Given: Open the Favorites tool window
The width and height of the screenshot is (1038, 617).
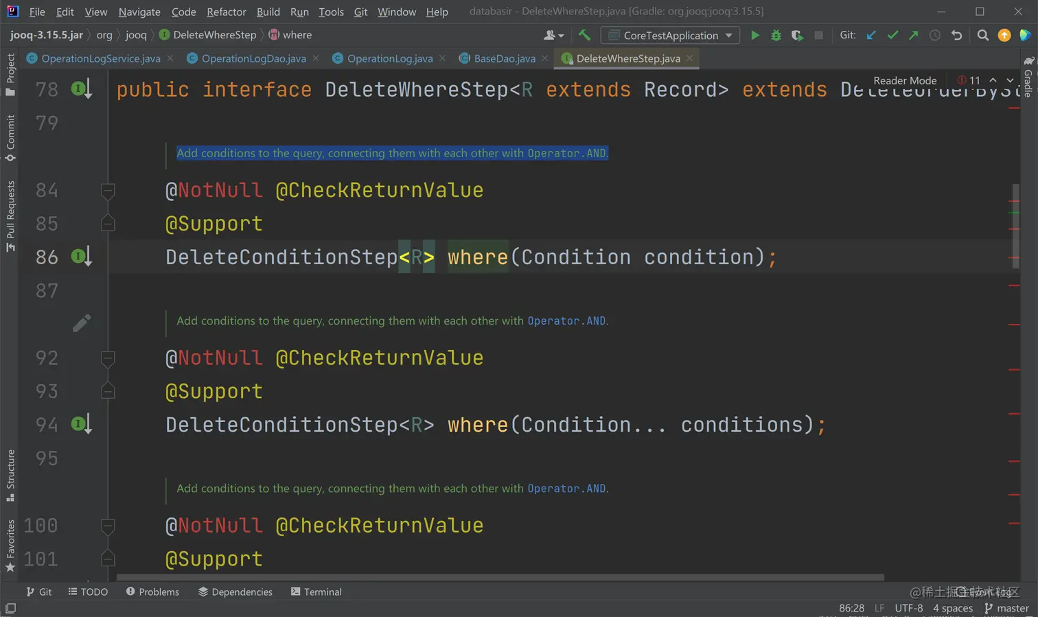Looking at the screenshot, I should click(10, 546).
